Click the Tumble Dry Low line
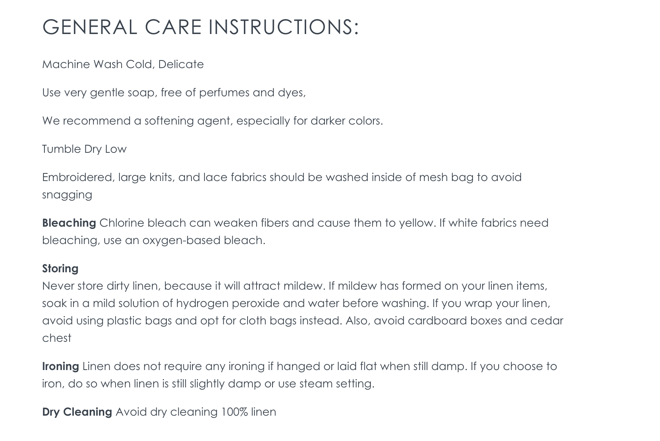 pyautogui.click(x=84, y=149)
